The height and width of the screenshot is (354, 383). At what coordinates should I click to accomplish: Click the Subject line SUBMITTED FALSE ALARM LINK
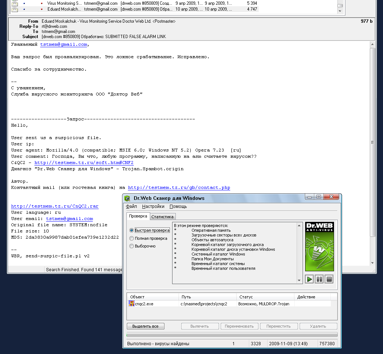[104, 37]
